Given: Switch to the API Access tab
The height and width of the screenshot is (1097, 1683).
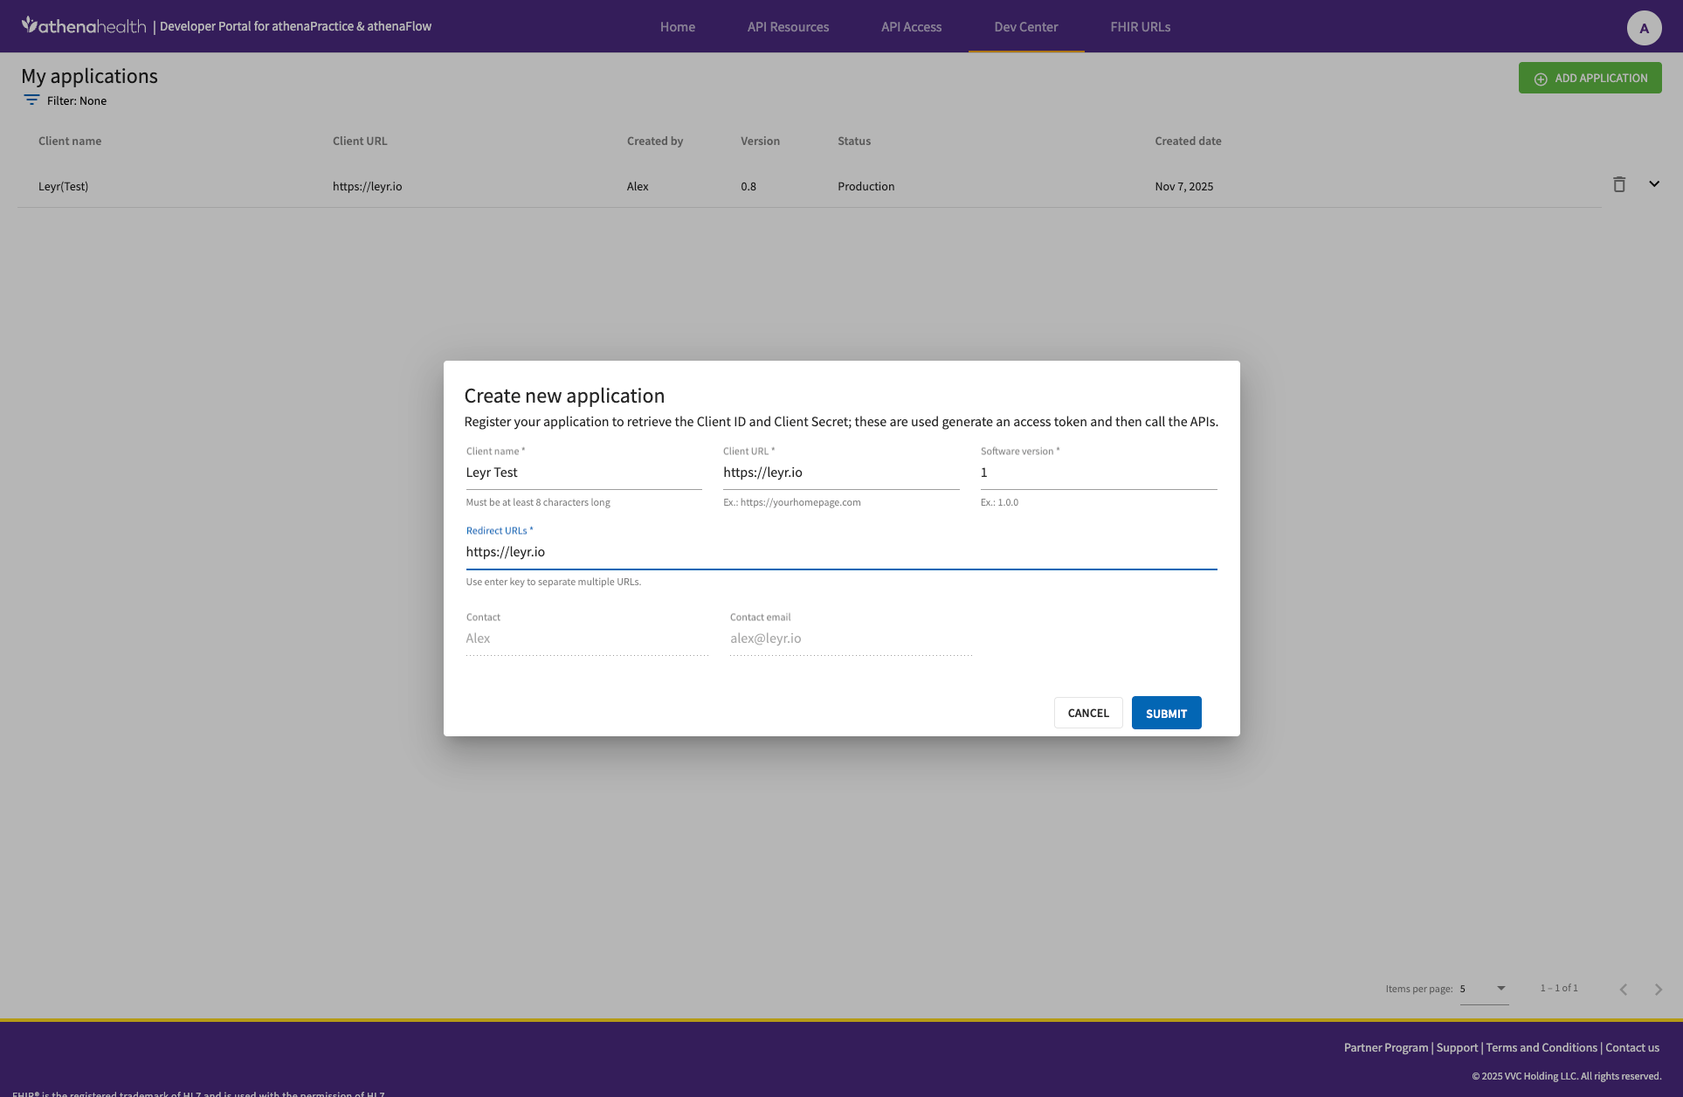Looking at the screenshot, I should coord(911,27).
